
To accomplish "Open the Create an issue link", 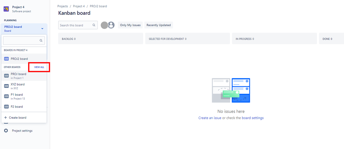I will pyautogui.click(x=209, y=118).
